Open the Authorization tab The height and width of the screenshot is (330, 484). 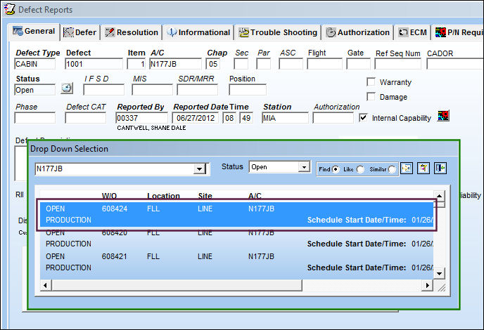click(358, 32)
